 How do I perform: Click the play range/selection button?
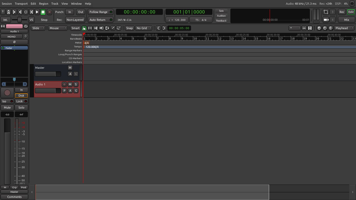click(x=31, y=12)
